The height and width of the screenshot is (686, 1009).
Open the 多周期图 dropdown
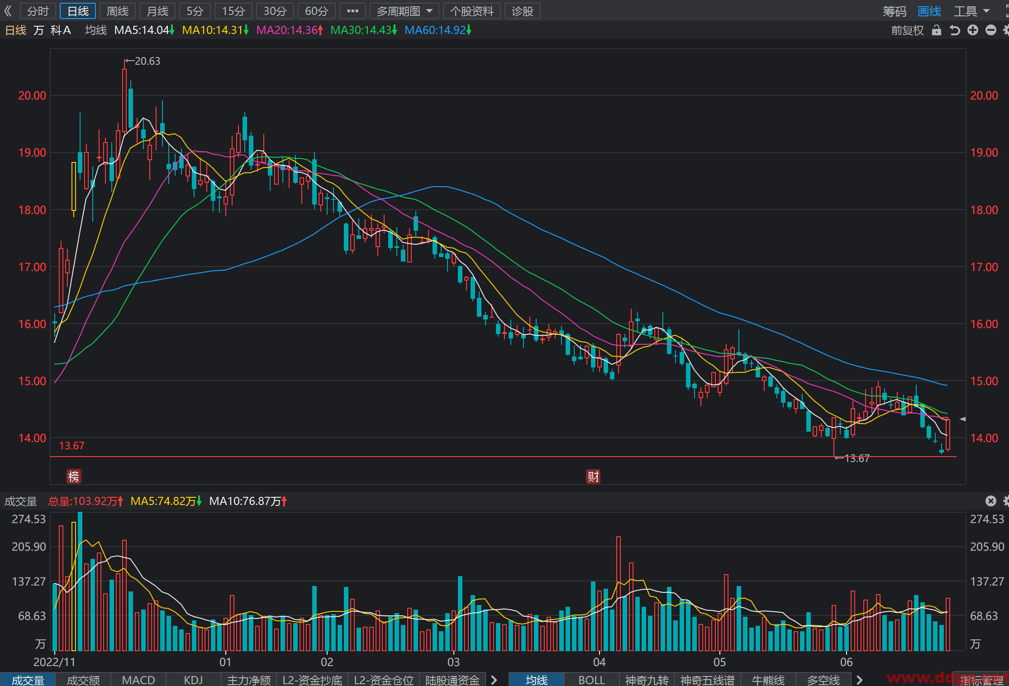pos(404,11)
